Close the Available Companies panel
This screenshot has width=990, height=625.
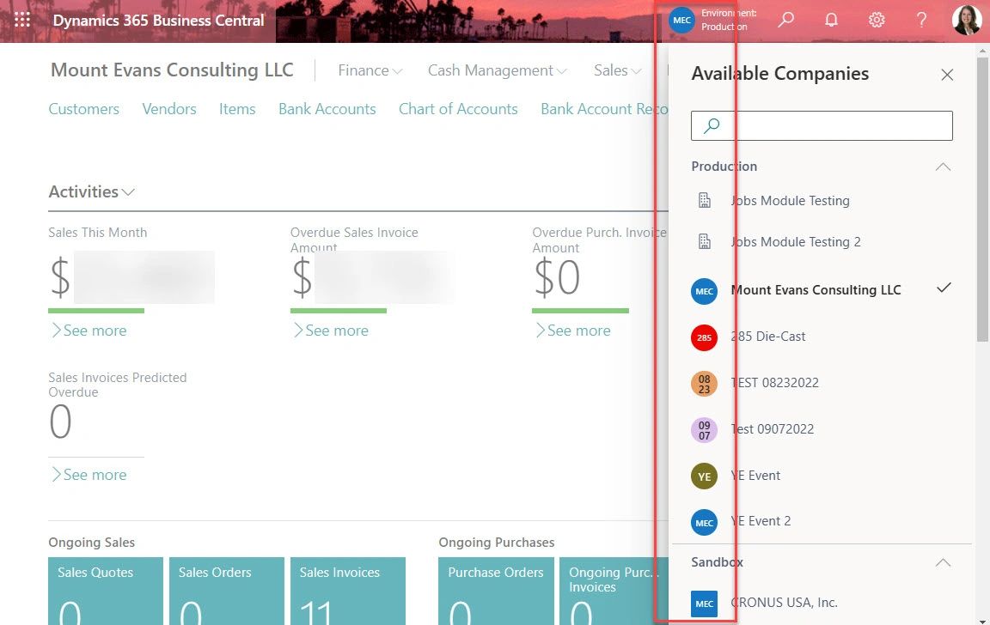click(947, 75)
